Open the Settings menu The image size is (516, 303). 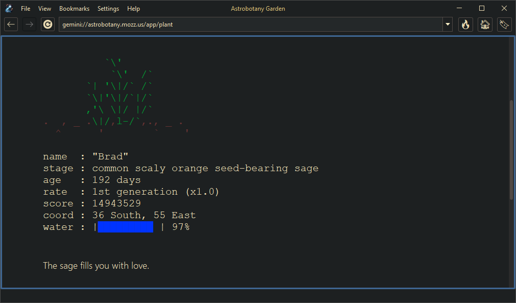pyautogui.click(x=108, y=9)
